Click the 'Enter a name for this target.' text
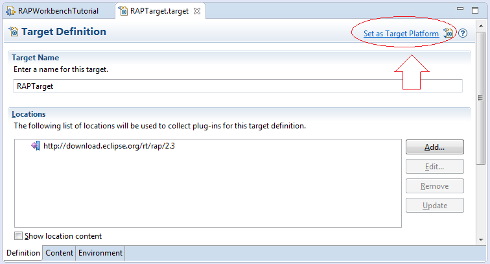 61,69
